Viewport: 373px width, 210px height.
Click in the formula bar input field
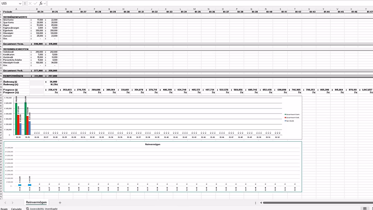(x=207, y=3)
